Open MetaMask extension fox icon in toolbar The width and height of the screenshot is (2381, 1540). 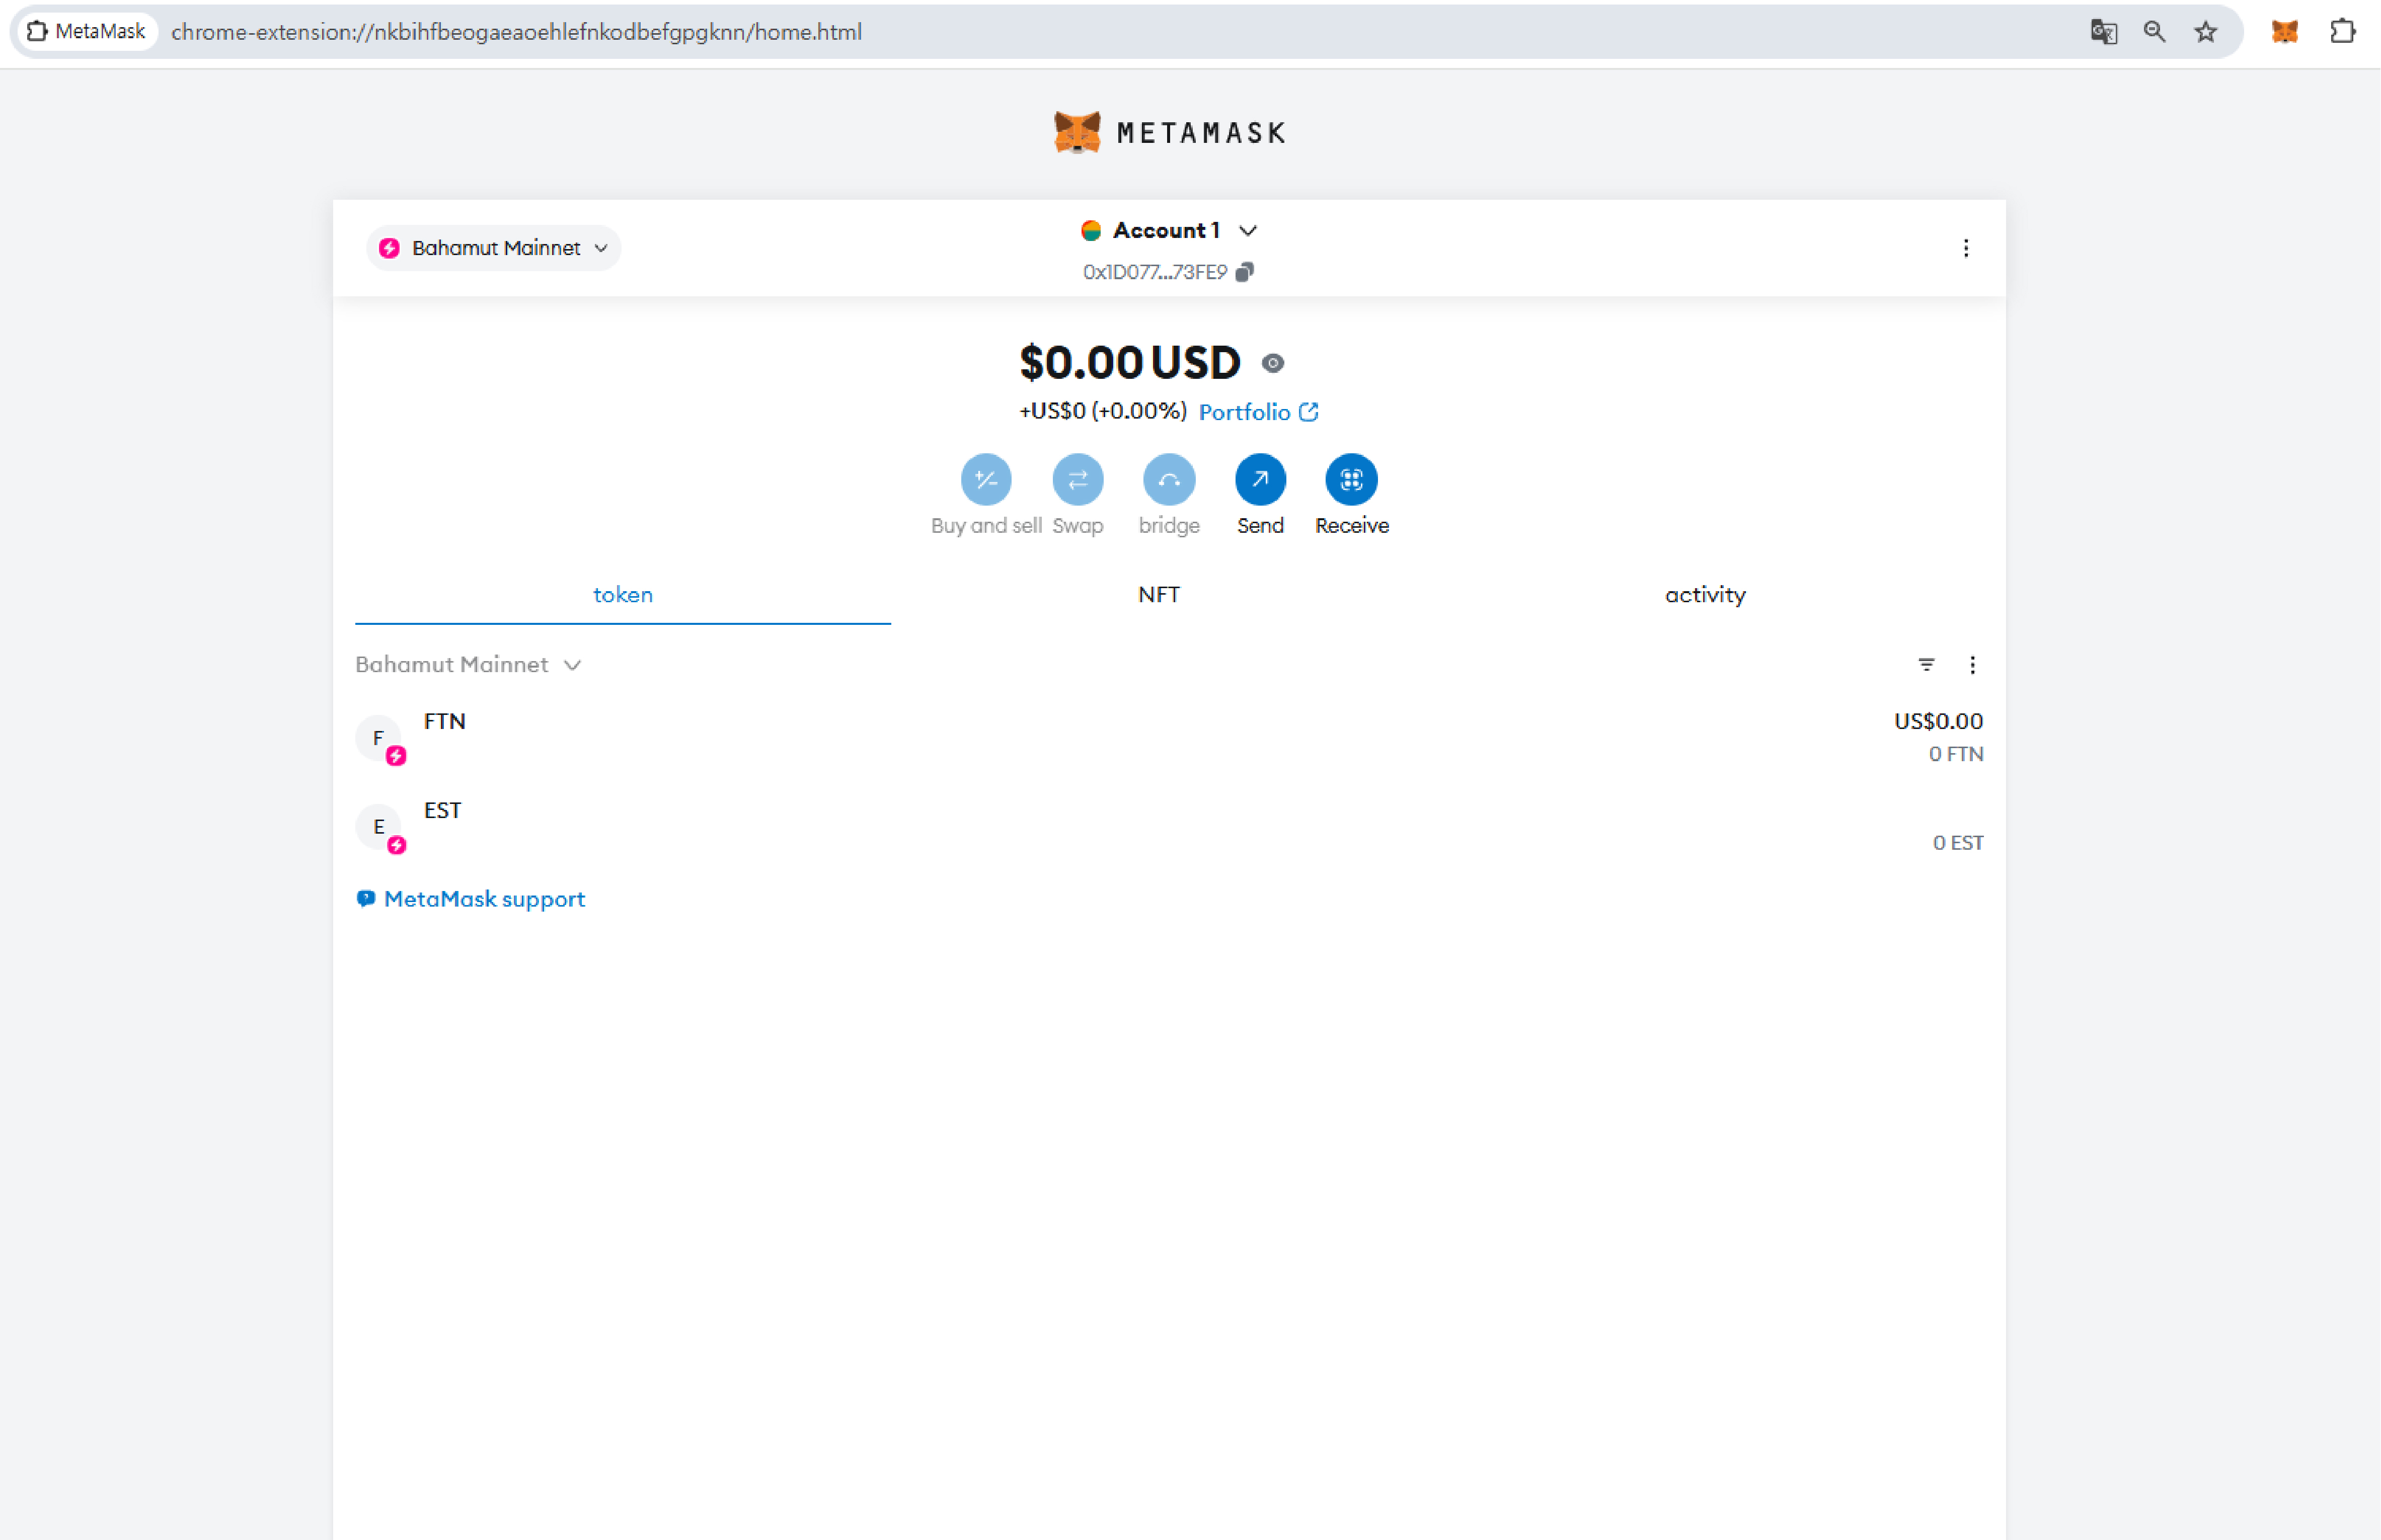[2284, 32]
